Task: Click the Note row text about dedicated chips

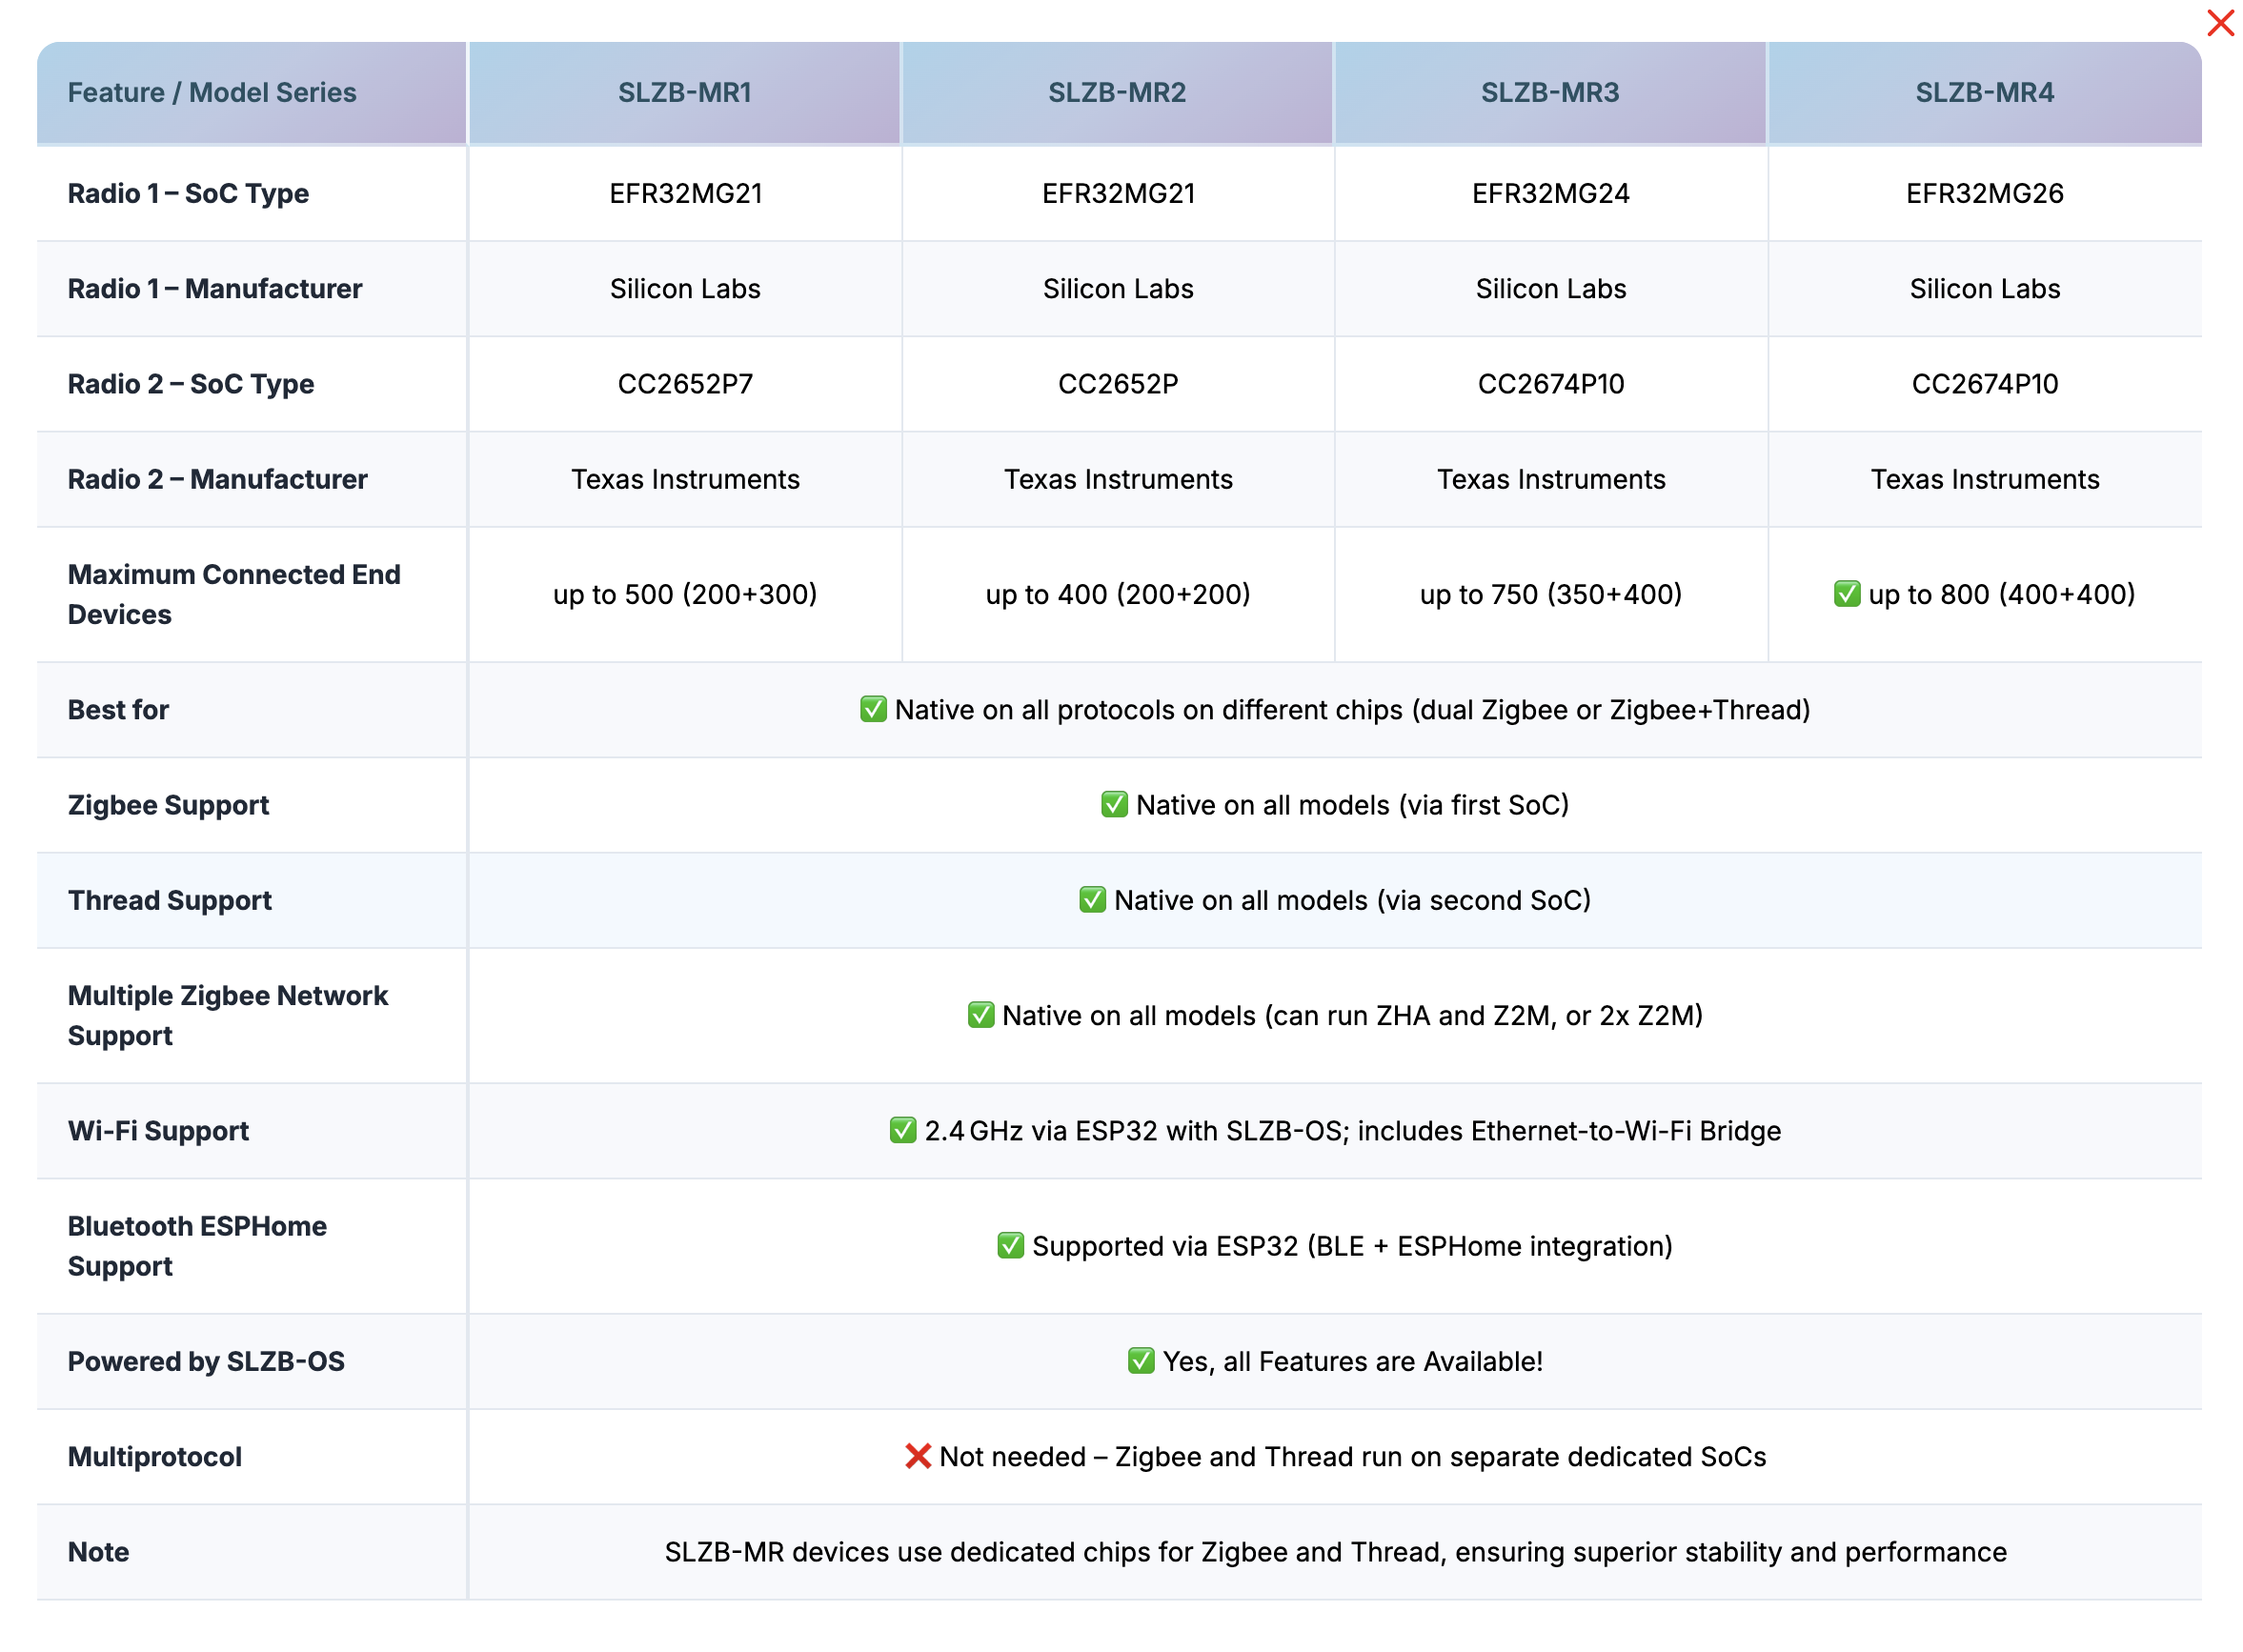Action: (x=1335, y=1552)
